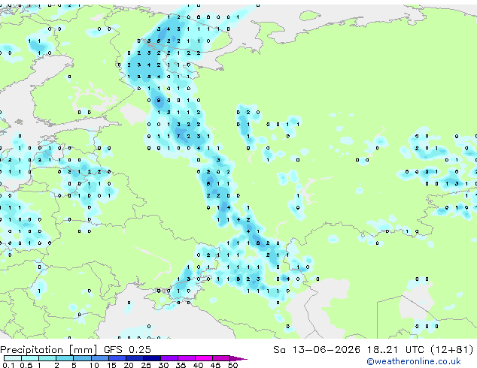This screenshot has width=477, height=368.
Task: Click the legend label '10'
Action: [94, 365]
